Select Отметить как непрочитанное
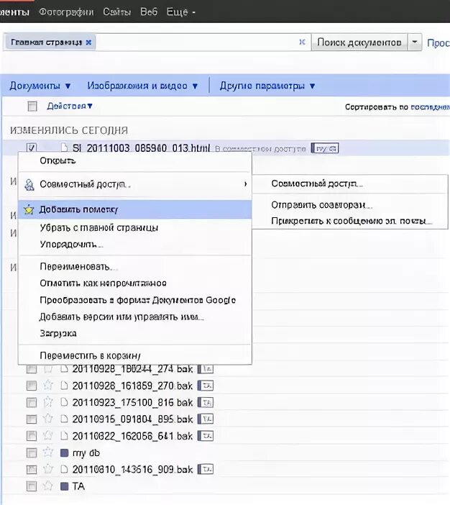This screenshot has width=450, height=505. coord(134,283)
